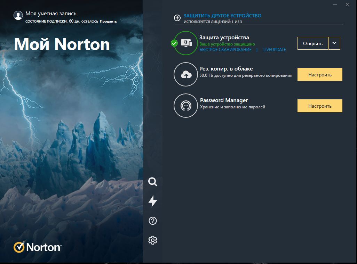Image resolution: width=357 pixels, height=264 pixels.
Task: Click the green protected checkmark badge
Action: (x=174, y=43)
